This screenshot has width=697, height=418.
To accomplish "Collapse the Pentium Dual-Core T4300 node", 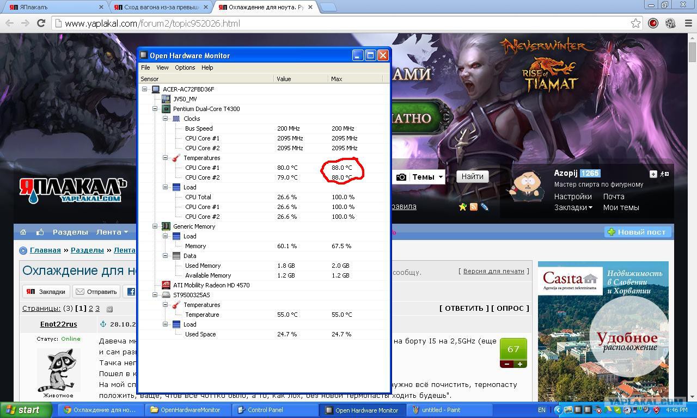I will 155,109.
